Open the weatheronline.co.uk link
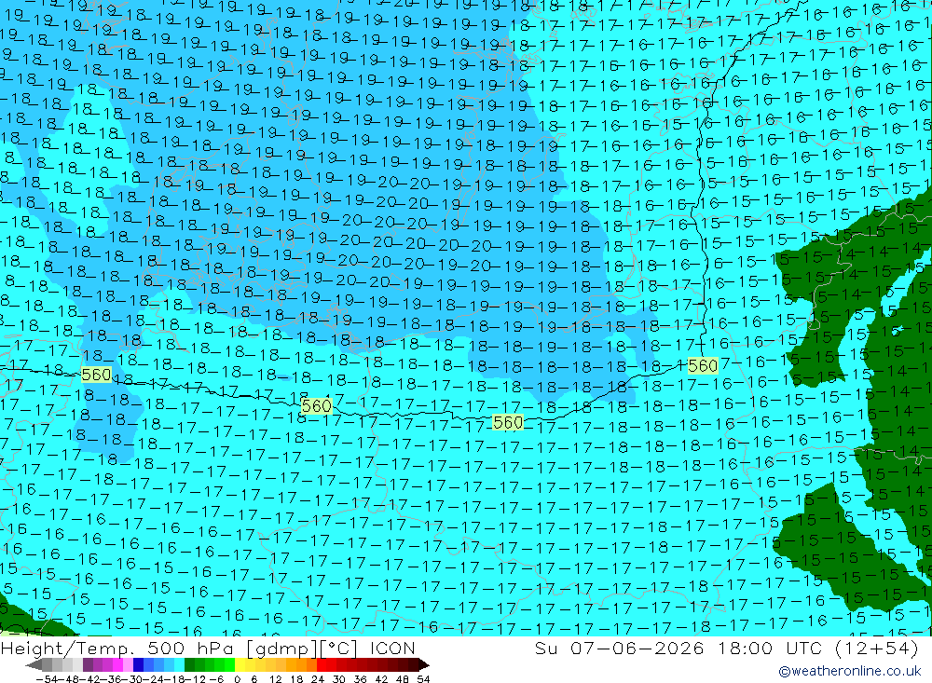The height and width of the screenshot is (683, 932). (x=850, y=671)
